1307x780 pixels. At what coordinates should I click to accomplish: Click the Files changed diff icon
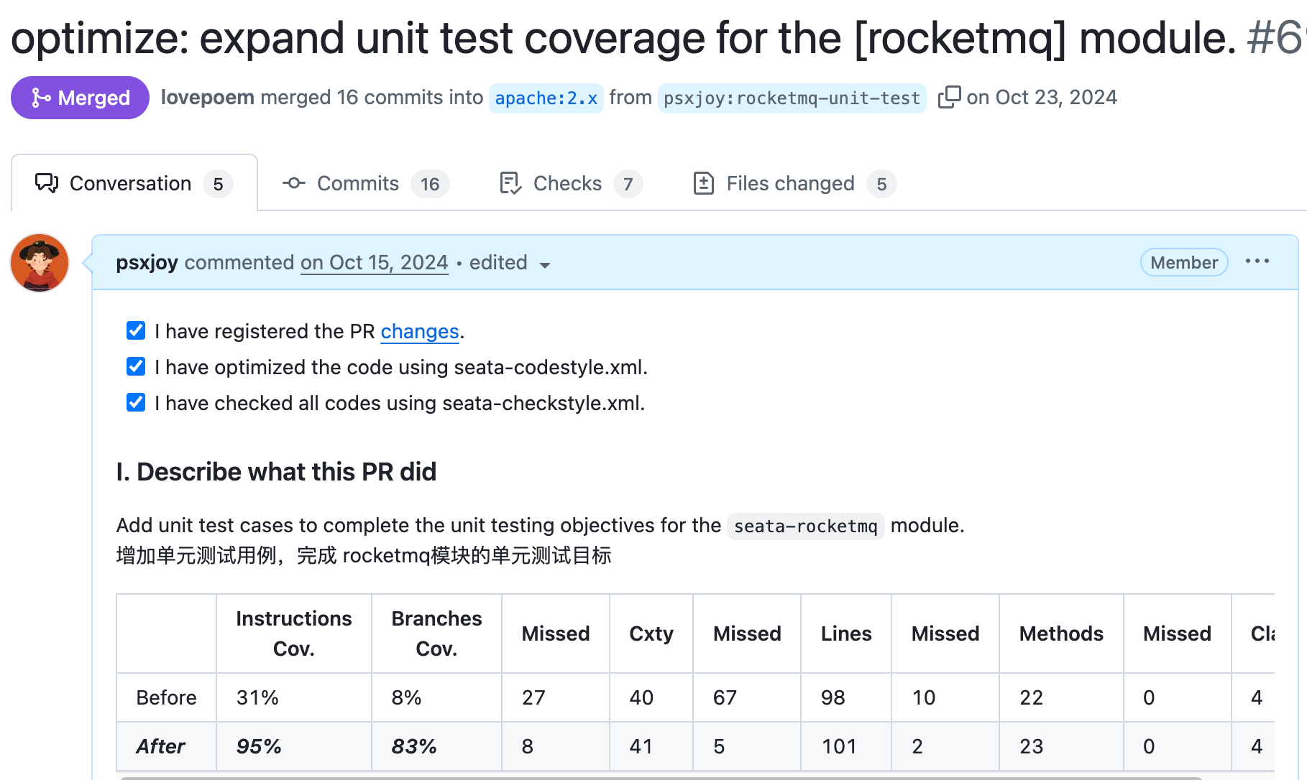(x=703, y=183)
